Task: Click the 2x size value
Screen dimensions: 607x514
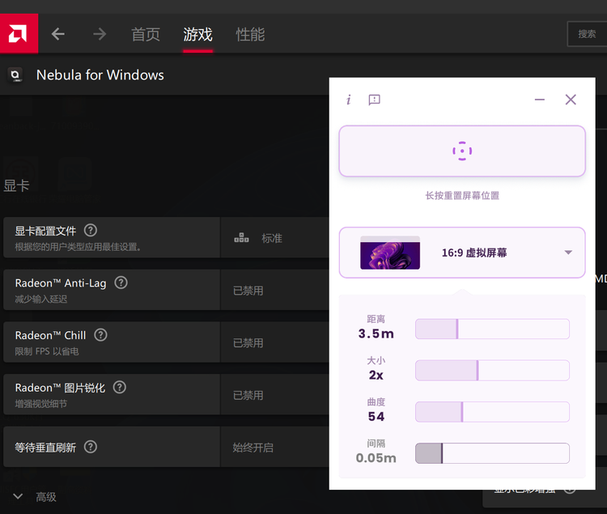Action: [376, 375]
